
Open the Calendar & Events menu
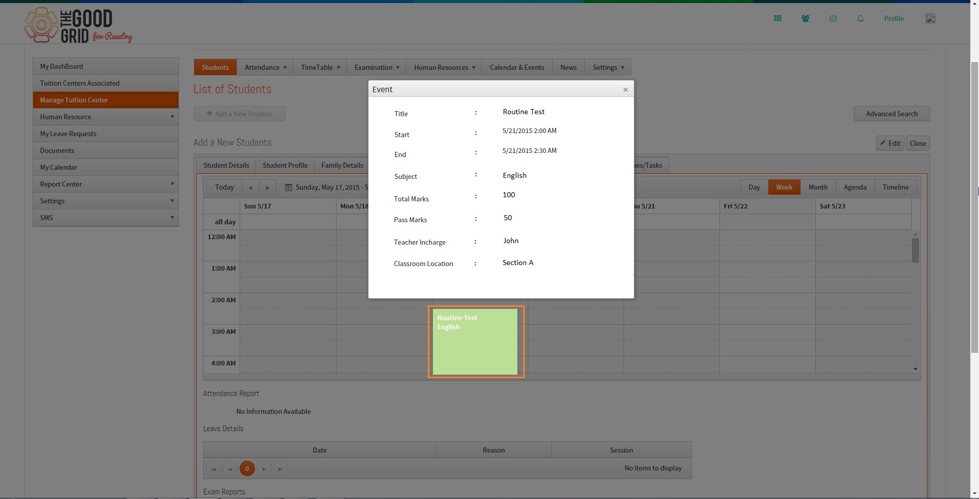coord(517,67)
